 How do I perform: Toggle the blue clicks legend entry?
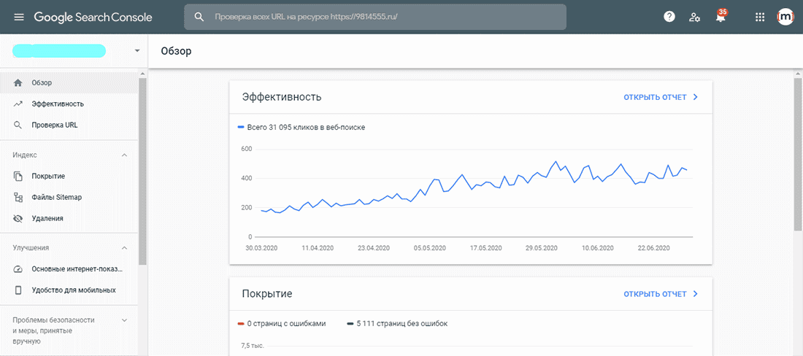pyautogui.click(x=301, y=128)
